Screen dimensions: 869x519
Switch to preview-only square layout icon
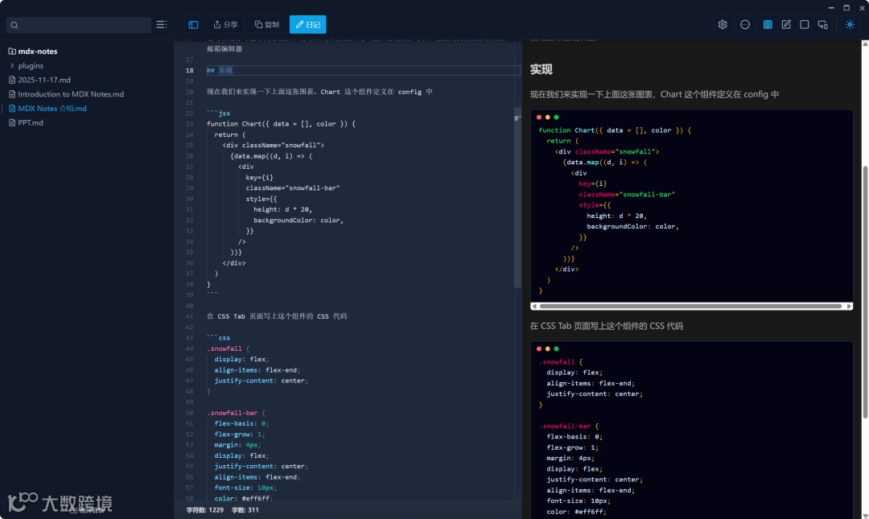tap(804, 24)
